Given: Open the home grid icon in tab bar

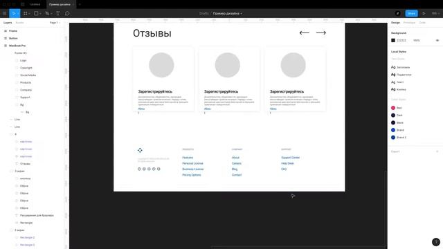Looking at the screenshot, I should (x=23, y=5).
